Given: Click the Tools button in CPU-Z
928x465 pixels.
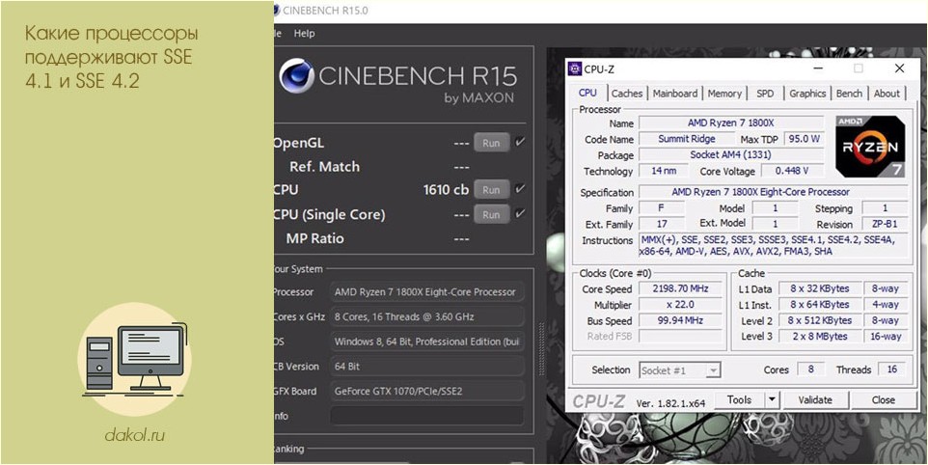Looking at the screenshot, I should point(739,400).
